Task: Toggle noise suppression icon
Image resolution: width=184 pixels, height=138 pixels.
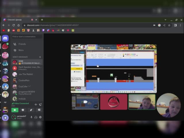Action: point(36,104)
